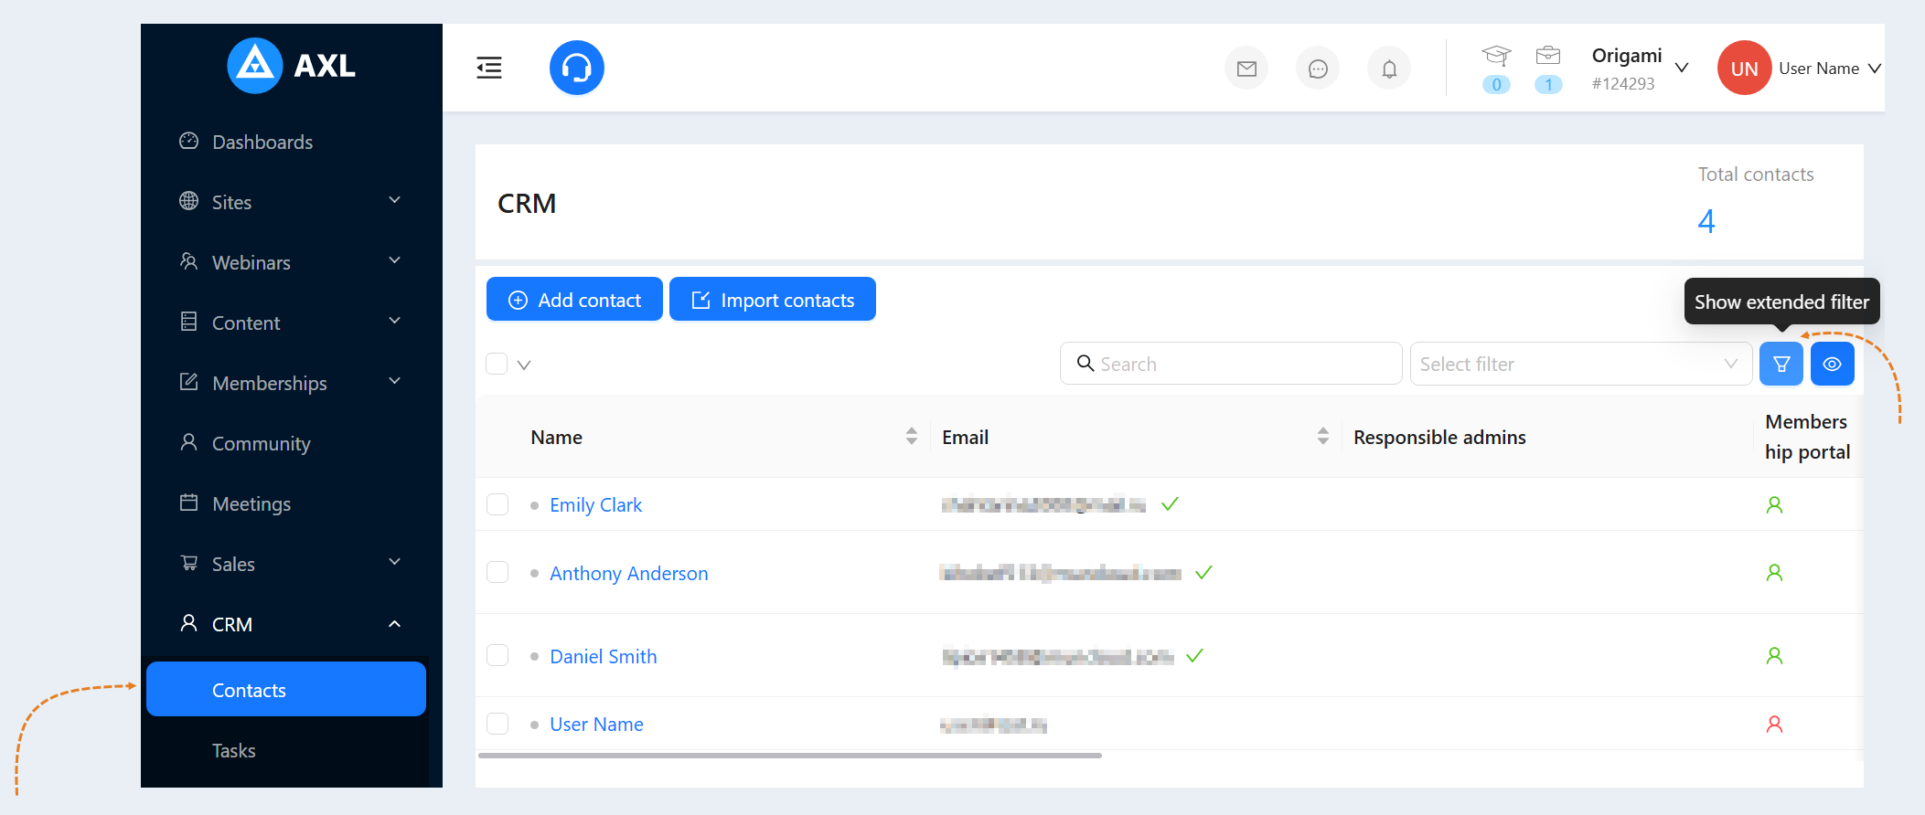Click the graduation cap courses icon
This screenshot has height=815, width=1925.
pos(1496,56)
